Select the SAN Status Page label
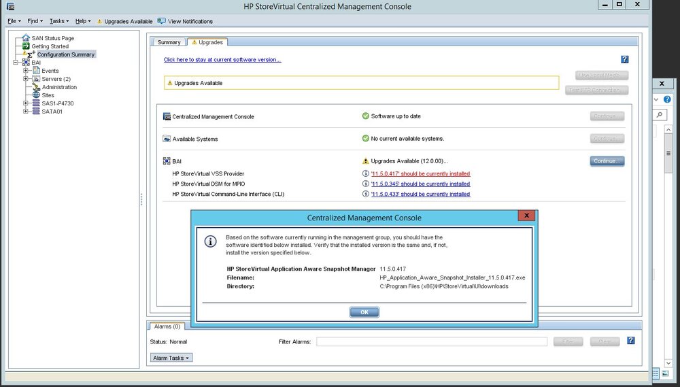Viewport: 680px width, 387px height. pyautogui.click(x=53, y=38)
